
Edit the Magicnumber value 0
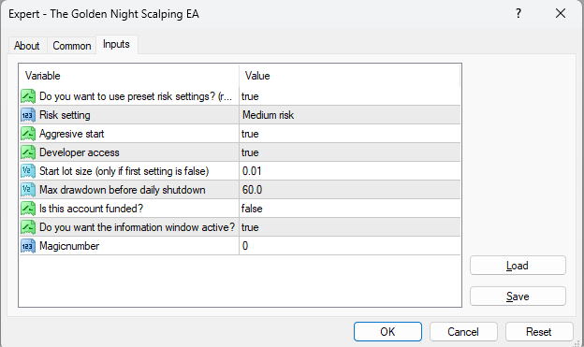click(x=350, y=246)
